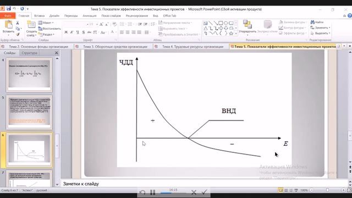The height and width of the screenshot is (198, 352).
Task: Click the Repeat icon in quick access toolbar
Action: click(x=22, y=9)
